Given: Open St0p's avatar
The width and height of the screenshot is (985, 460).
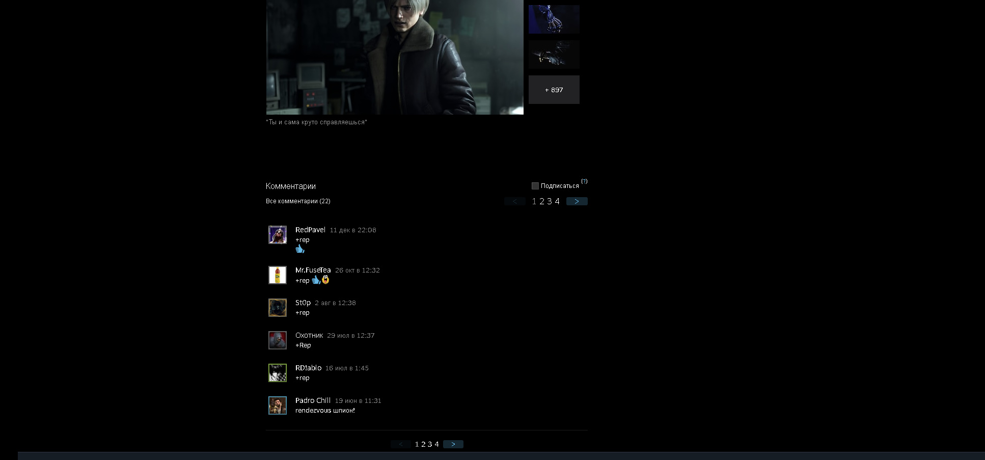Looking at the screenshot, I should coord(278,308).
